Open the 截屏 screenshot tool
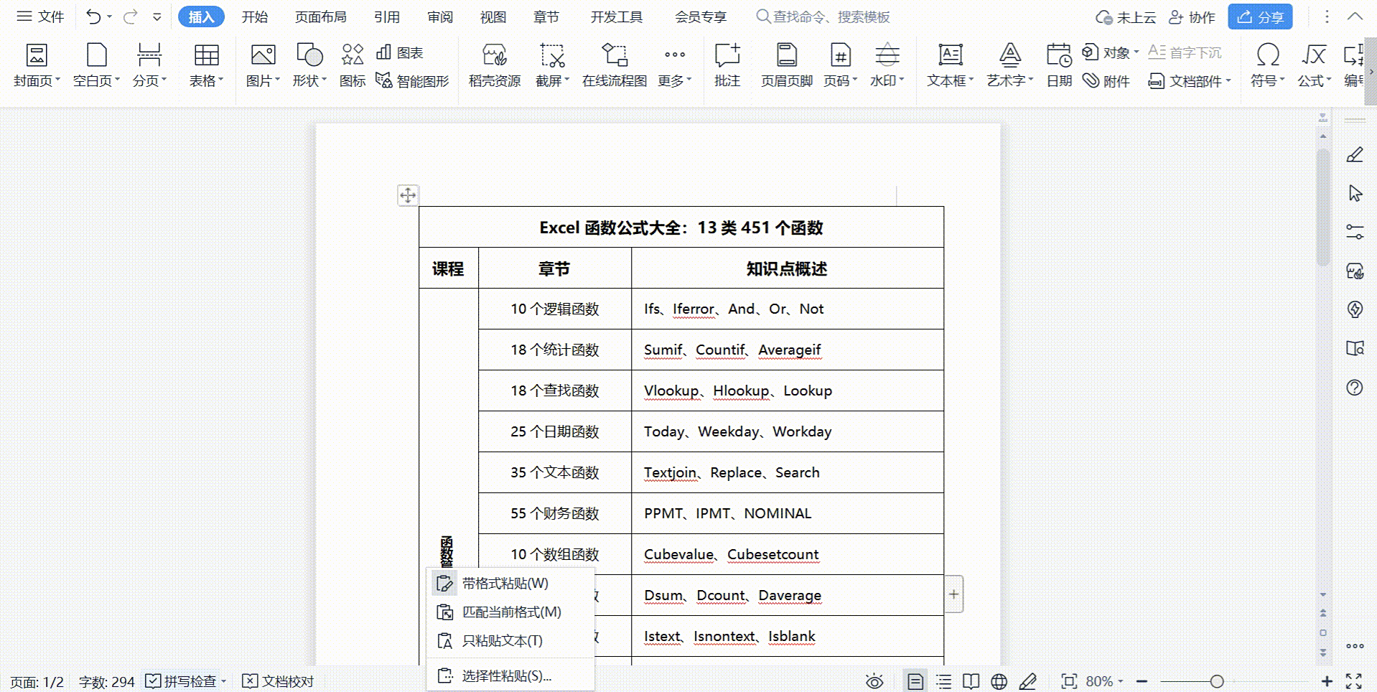 point(550,63)
